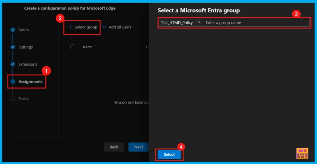Click the users icon beside Add all users
Image resolution: width=317 pixels, height=164 pixels.
tap(104, 27)
